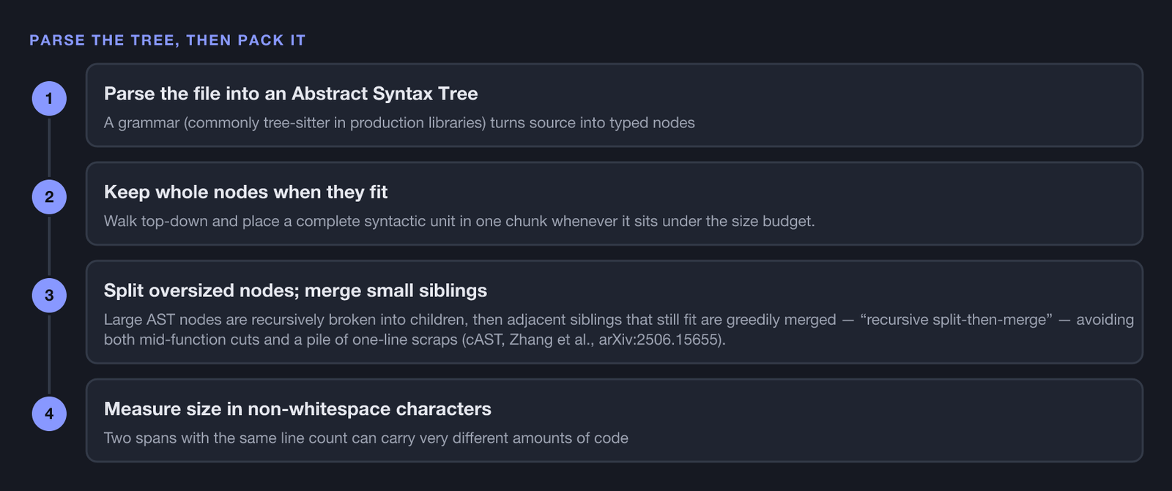Click the tree-sitter grammar description text
The height and width of the screenshot is (491, 1172).
[399, 123]
